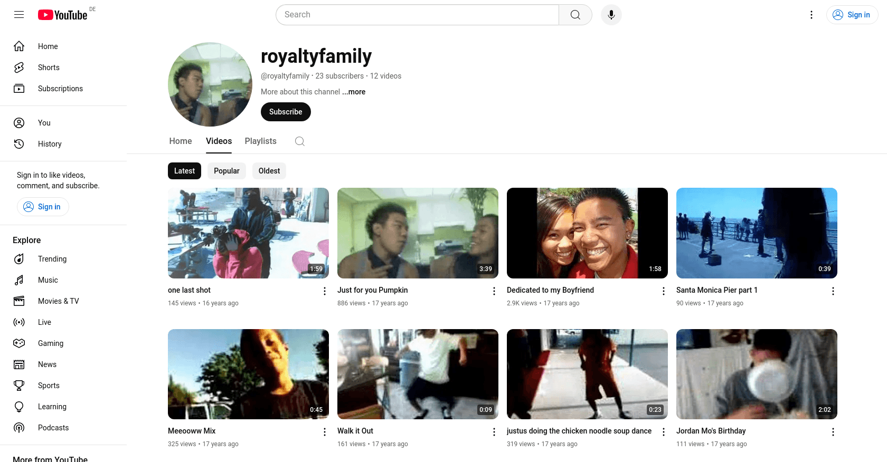Open the hamburger guide menu

click(19, 15)
